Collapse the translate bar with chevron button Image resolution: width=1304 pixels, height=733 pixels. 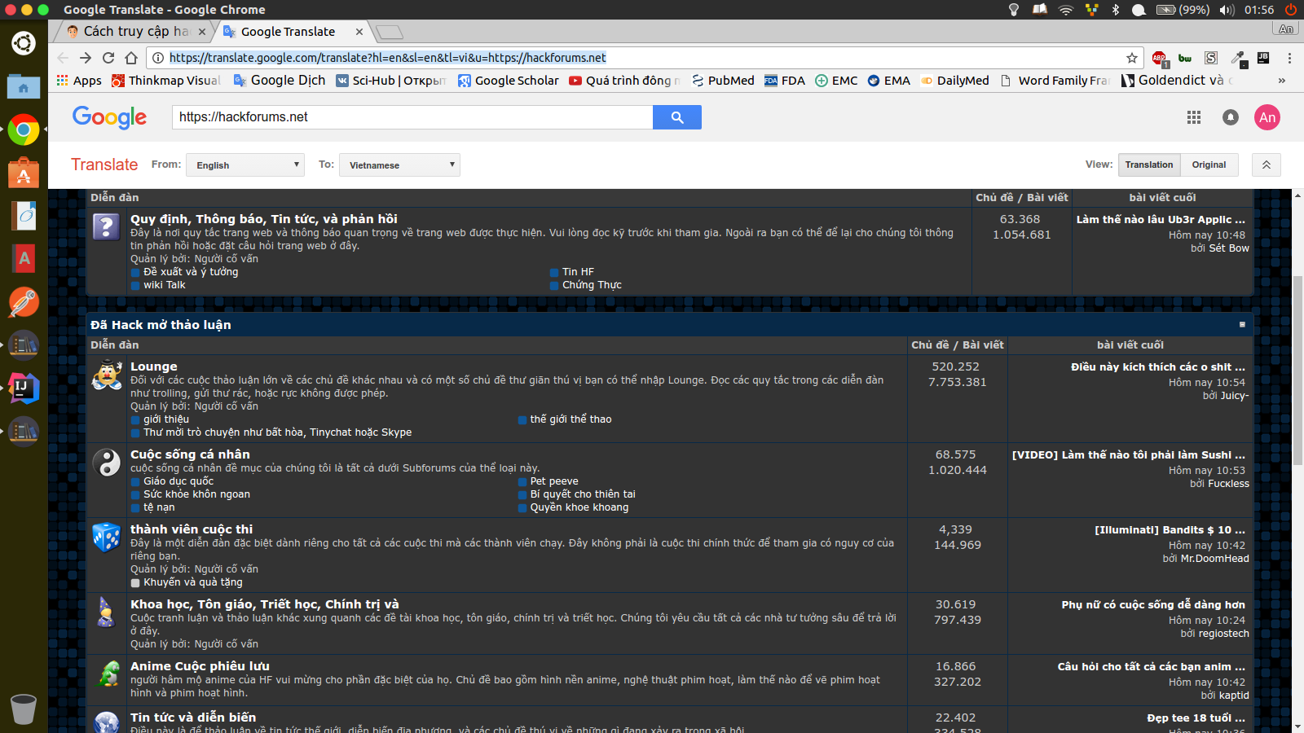(x=1267, y=165)
